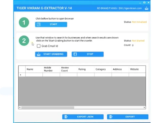Select the Rating column header
This screenshot has height=123, width=164.
(86, 69)
